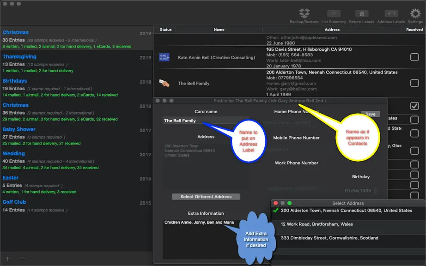
Task: Uncheck the ticked Received checkbox
Action: [x=414, y=106]
